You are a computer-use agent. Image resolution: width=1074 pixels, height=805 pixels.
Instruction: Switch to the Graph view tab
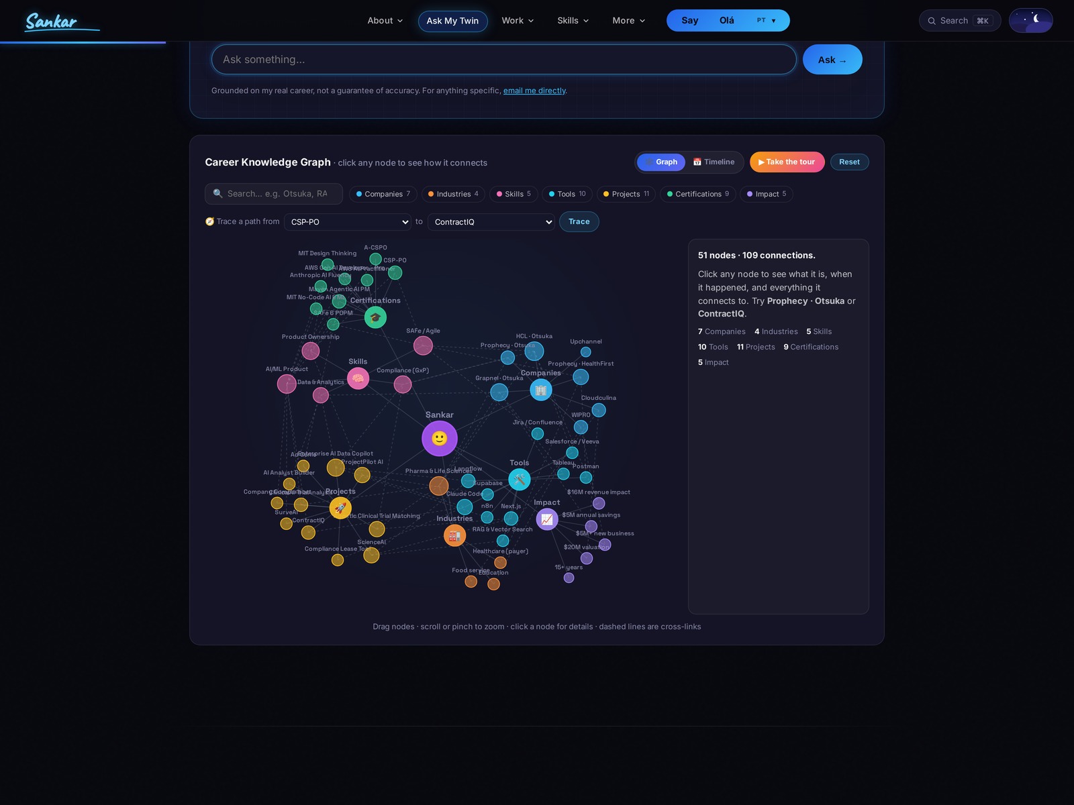tap(661, 162)
